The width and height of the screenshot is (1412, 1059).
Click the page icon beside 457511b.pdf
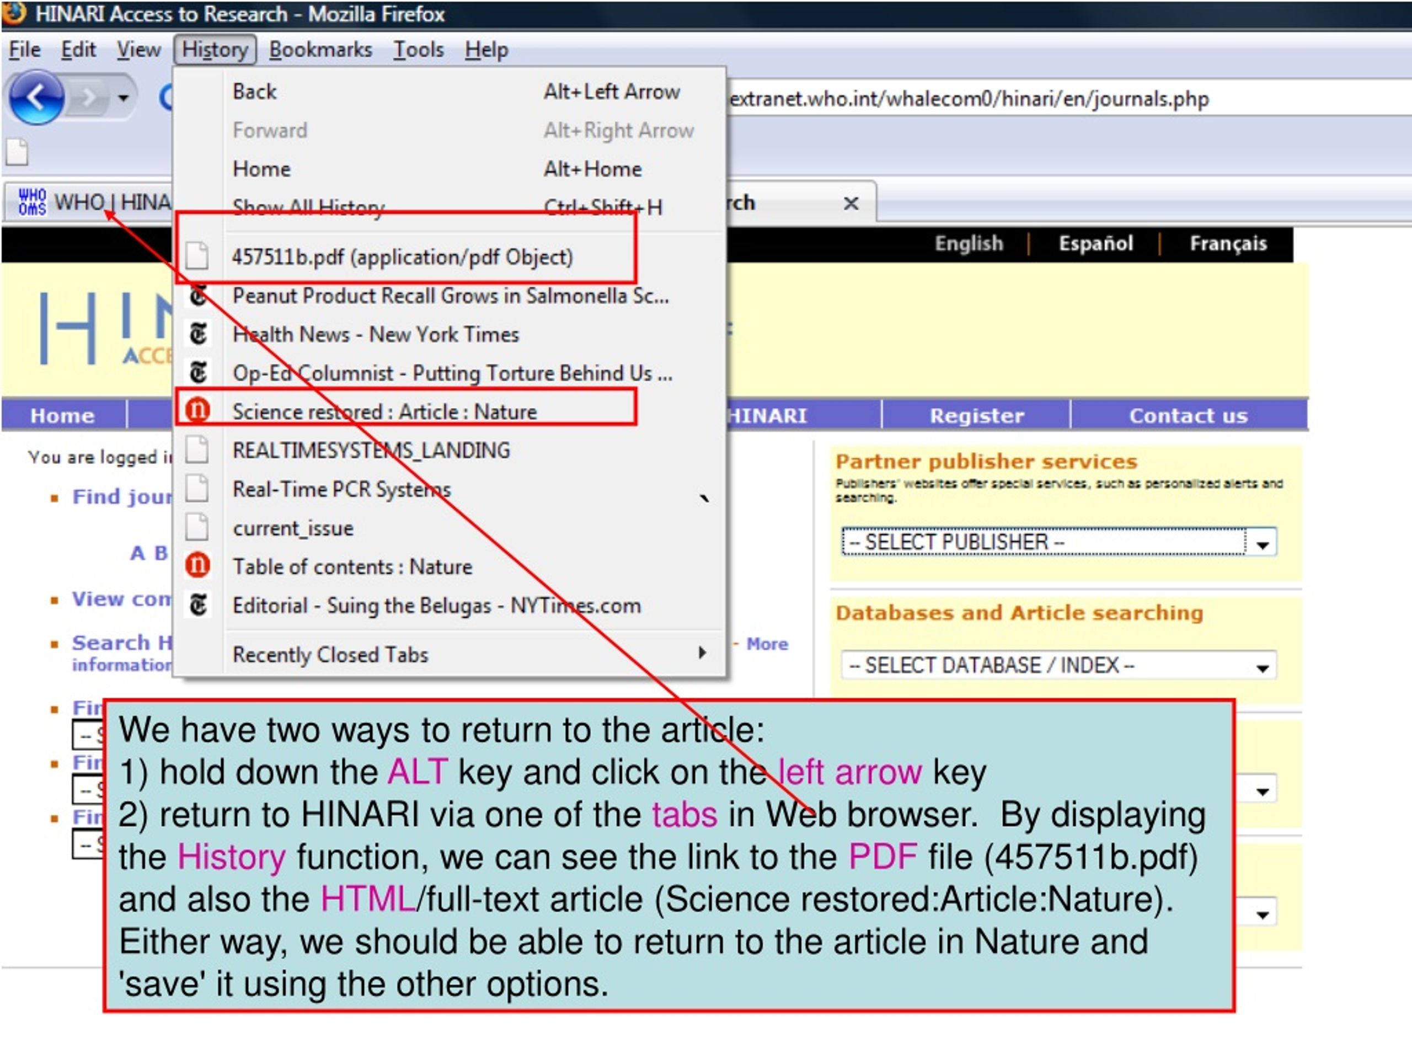[196, 255]
